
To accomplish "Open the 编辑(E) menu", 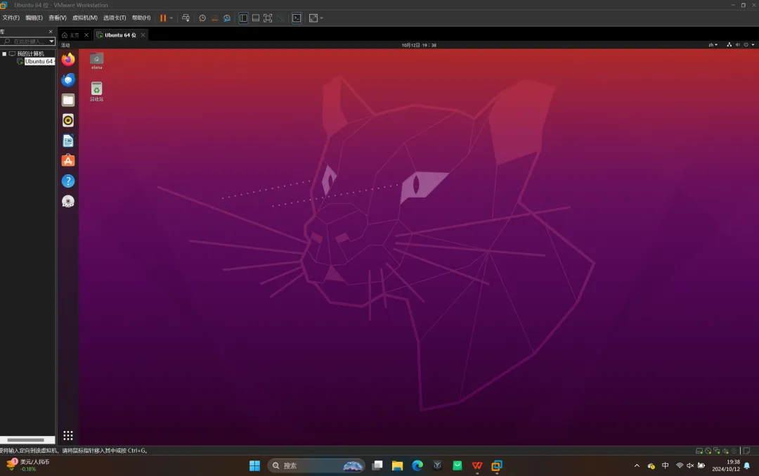I will tap(34, 18).
